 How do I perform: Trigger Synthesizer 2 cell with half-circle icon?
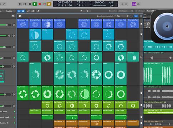point(96,123)
